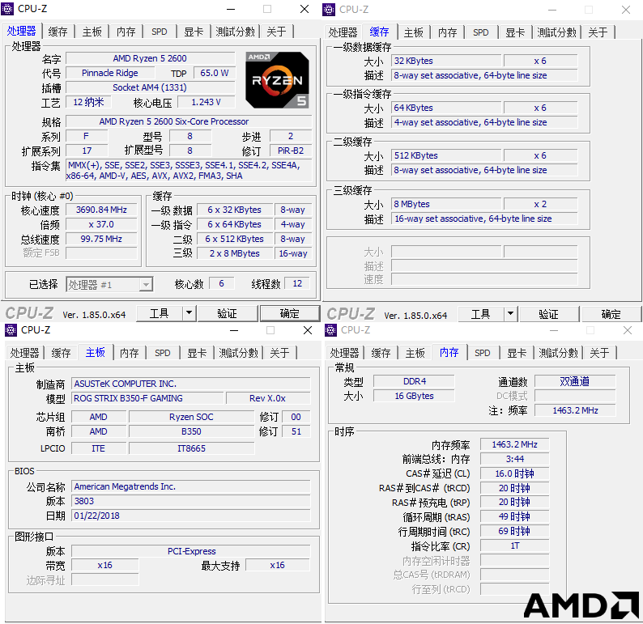
Task: Click the memory size 16 GBytes field
Action: [414, 396]
